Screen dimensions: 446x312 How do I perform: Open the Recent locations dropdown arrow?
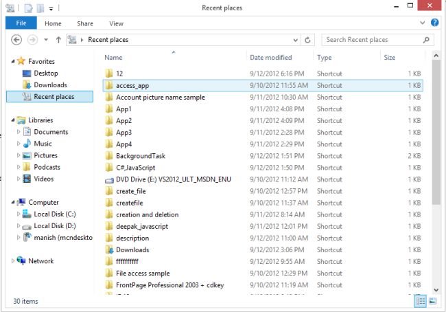click(x=46, y=40)
